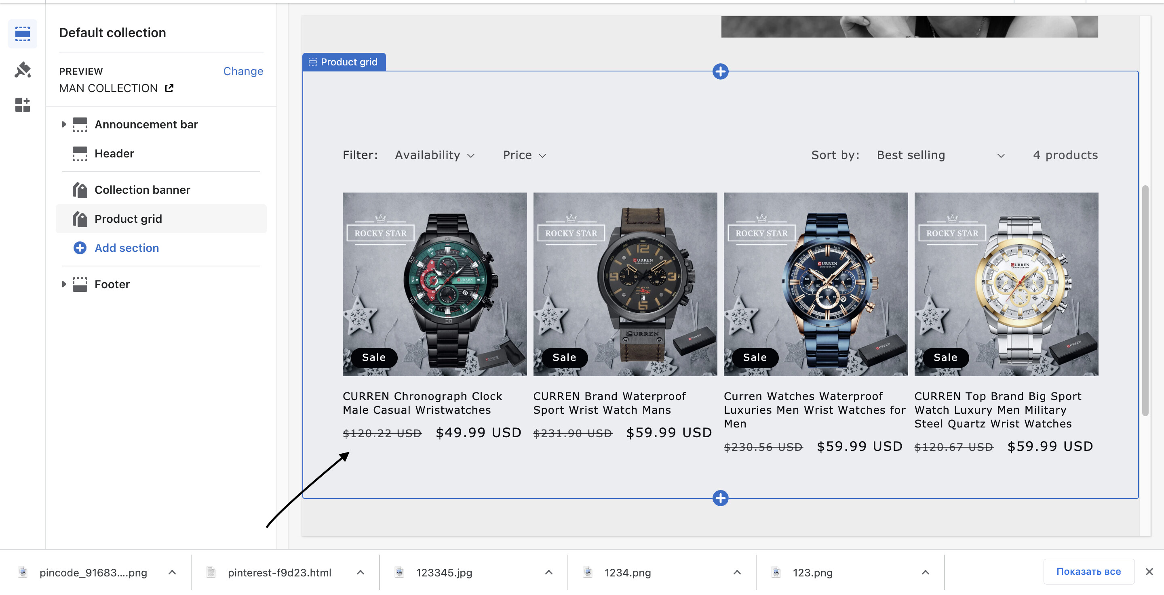The height and width of the screenshot is (595, 1164).
Task: Click the preview vertical scrollbar
Action: [1145, 300]
